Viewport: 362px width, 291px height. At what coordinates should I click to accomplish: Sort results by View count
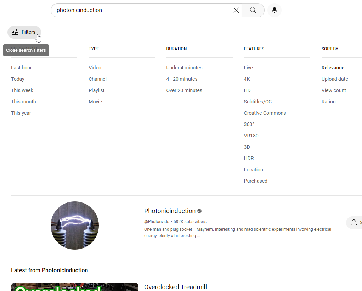(x=334, y=90)
